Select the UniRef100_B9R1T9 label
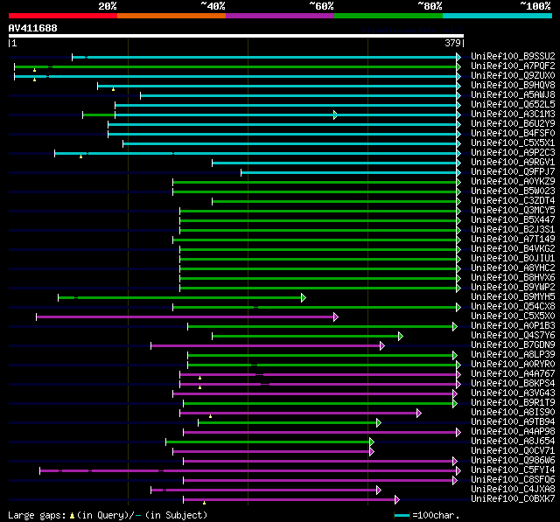The width and height of the screenshot is (560, 522). tap(513, 403)
